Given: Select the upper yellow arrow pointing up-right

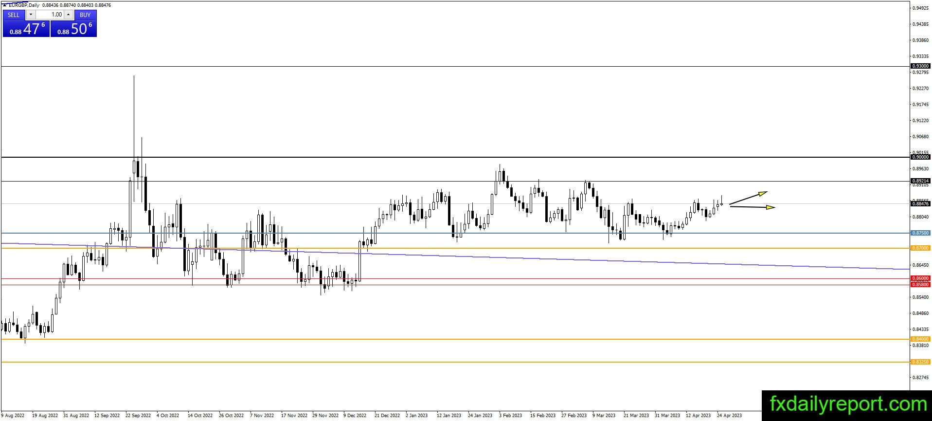Looking at the screenshot, I should (x=748, y=198).
